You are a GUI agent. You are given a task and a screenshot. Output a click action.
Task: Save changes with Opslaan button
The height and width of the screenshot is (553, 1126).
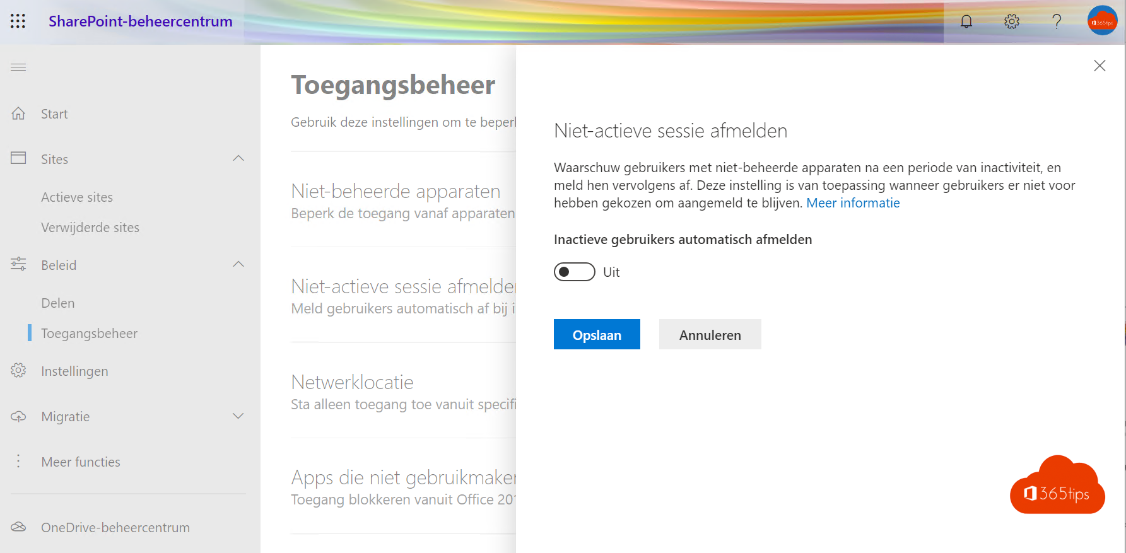pyautogui.click(x=597, y=334)
